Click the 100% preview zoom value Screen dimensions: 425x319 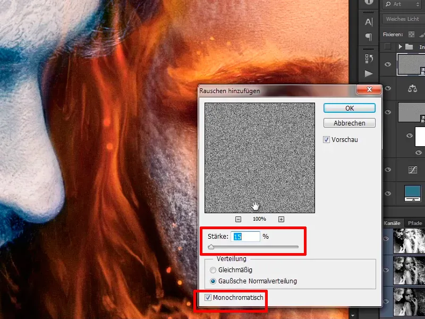[259, 219]
